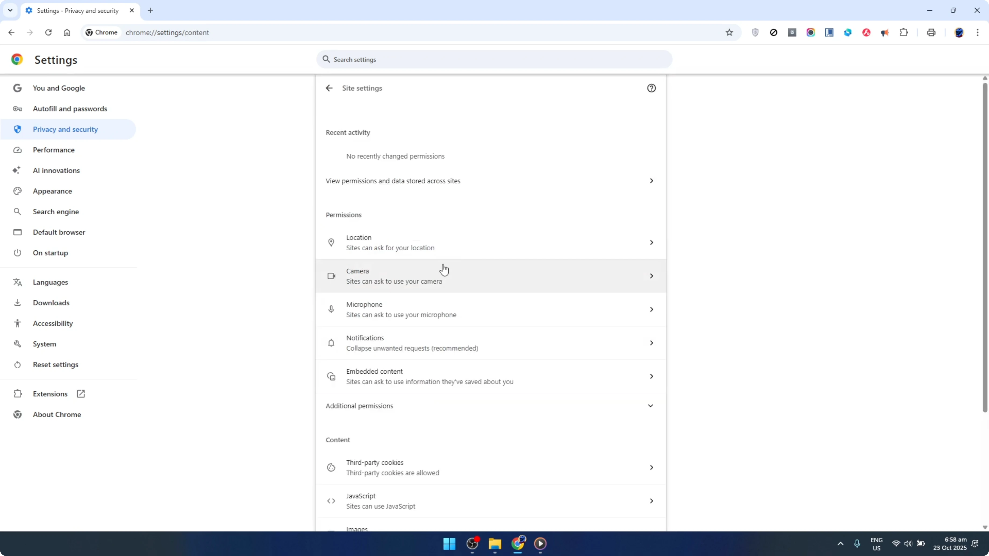Click the printer icon in toolbar
This screenshot has height=556, width=989.
coord(931,33)
